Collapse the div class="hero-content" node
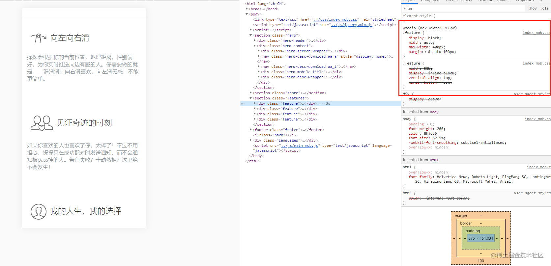 pos(255,46)
